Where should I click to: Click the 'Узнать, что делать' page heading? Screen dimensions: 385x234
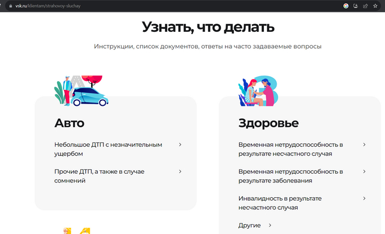(208, 27)
